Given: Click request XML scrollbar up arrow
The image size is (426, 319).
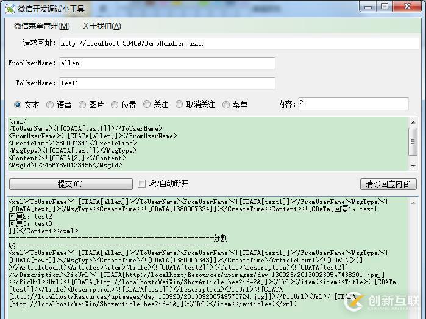Looking at the screenshot, I should [x=413, y=122].
